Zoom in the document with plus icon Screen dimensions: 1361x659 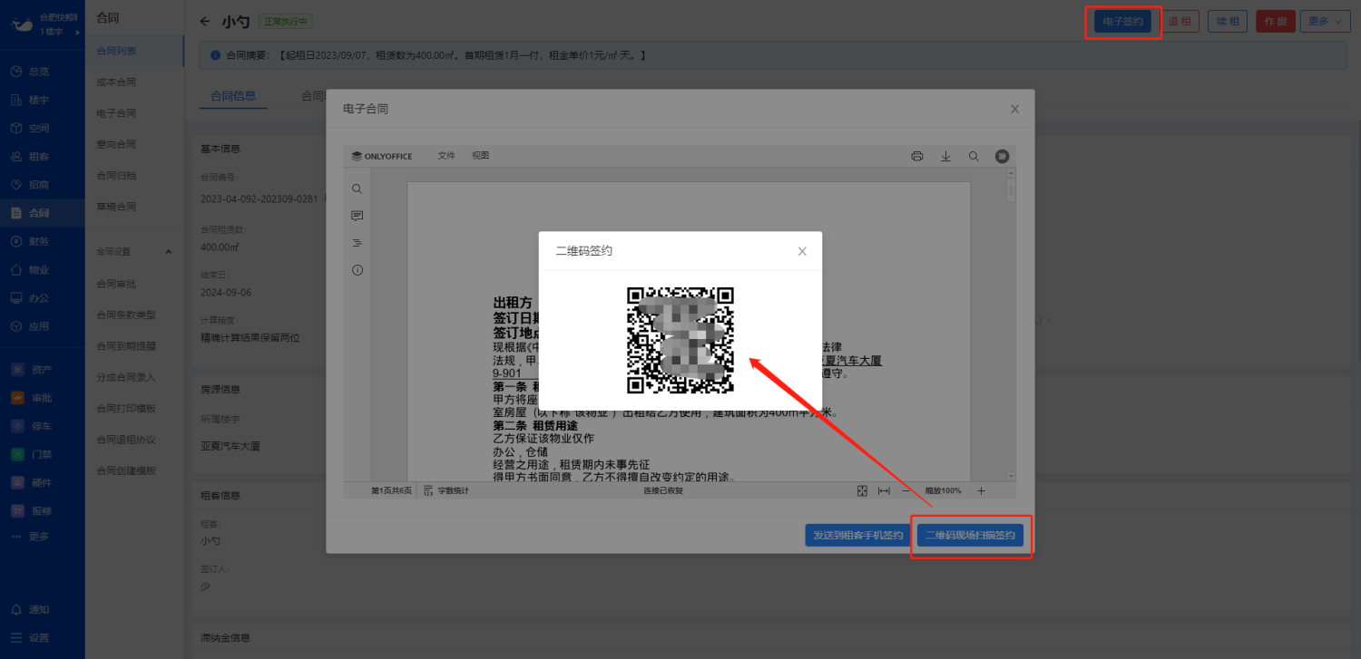pyautogui.click(x=981, y=490)
